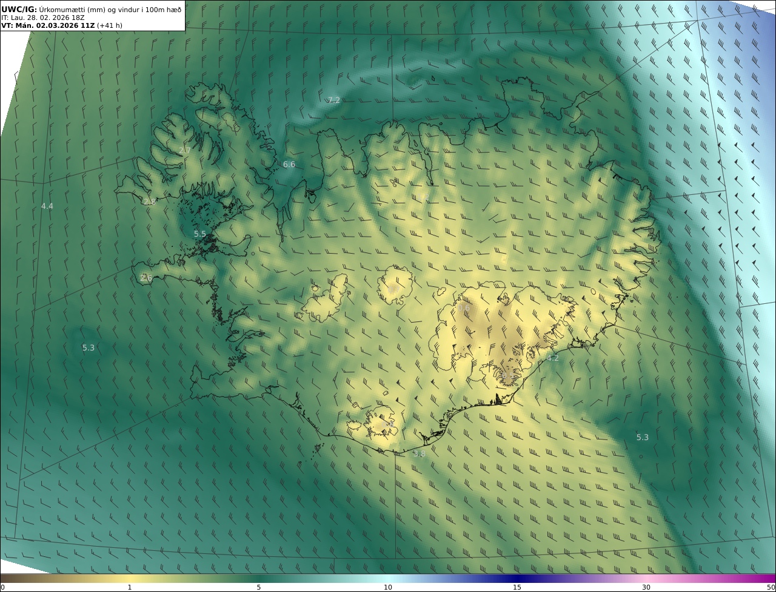
Task: Click the valid time 'VT: Mán. 02.03.2026 11Z'
Action: (48, 25)
